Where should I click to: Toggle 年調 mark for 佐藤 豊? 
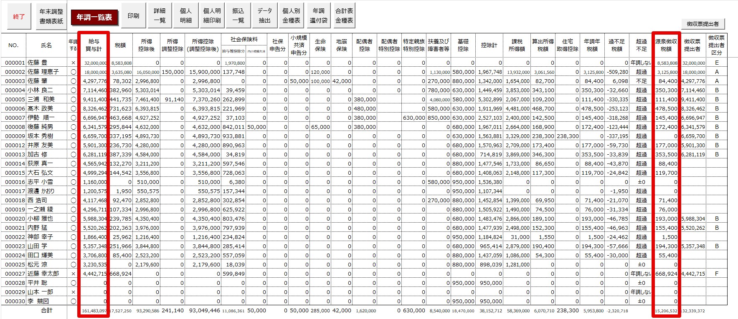pyautogui.click(x=74, y=63)
